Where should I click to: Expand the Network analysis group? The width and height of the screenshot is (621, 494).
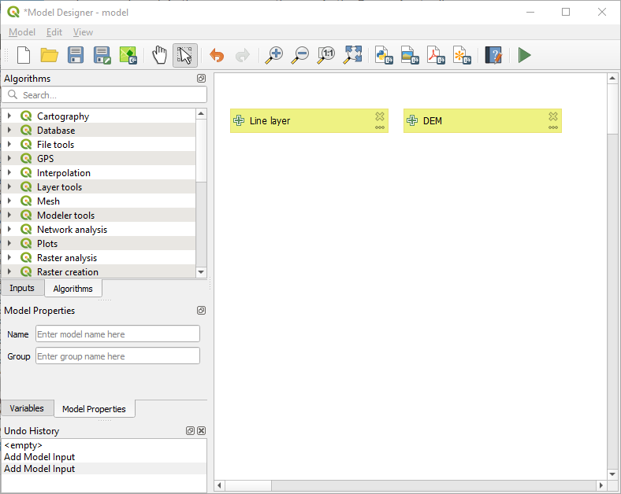[x=9, y=230]
